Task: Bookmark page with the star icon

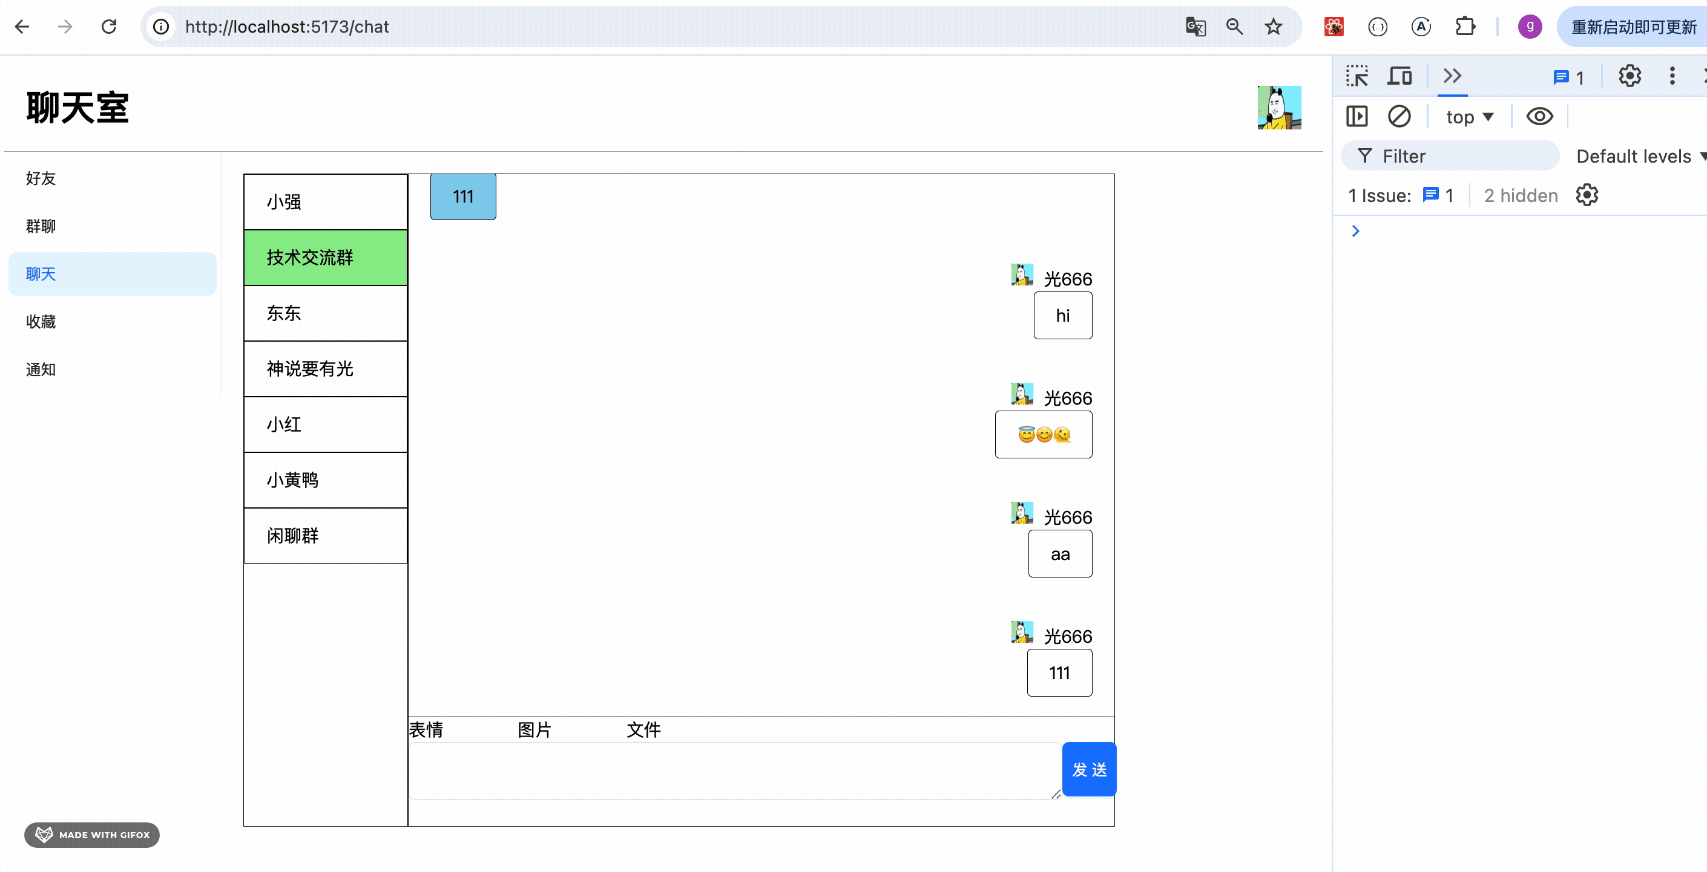Action: coord(1273,27)
